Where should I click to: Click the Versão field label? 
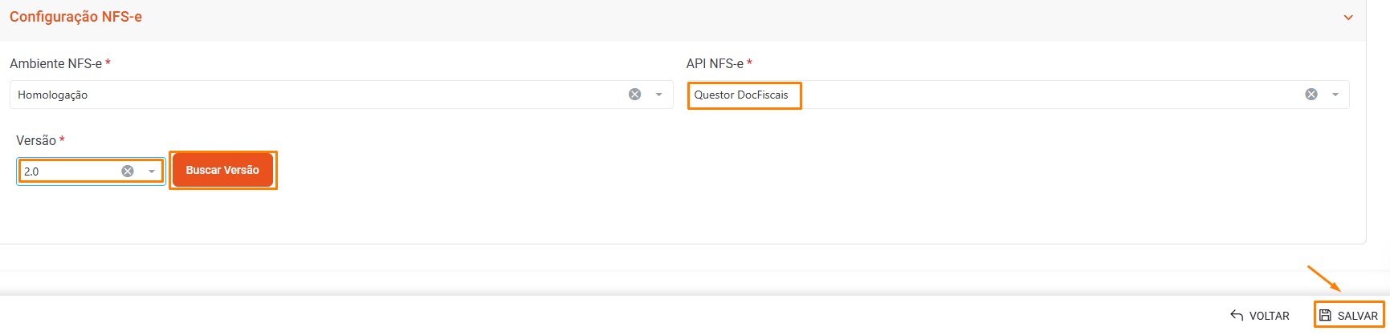(x=36, y=140)
